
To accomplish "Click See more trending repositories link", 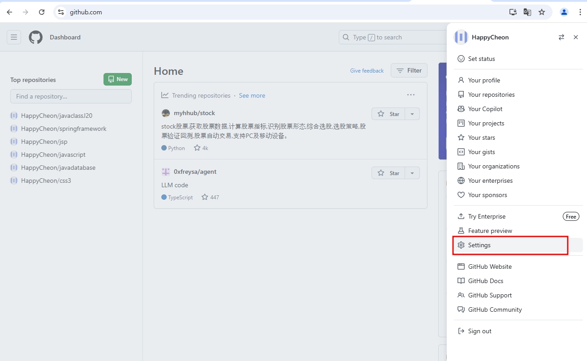I will pos(252,95).
